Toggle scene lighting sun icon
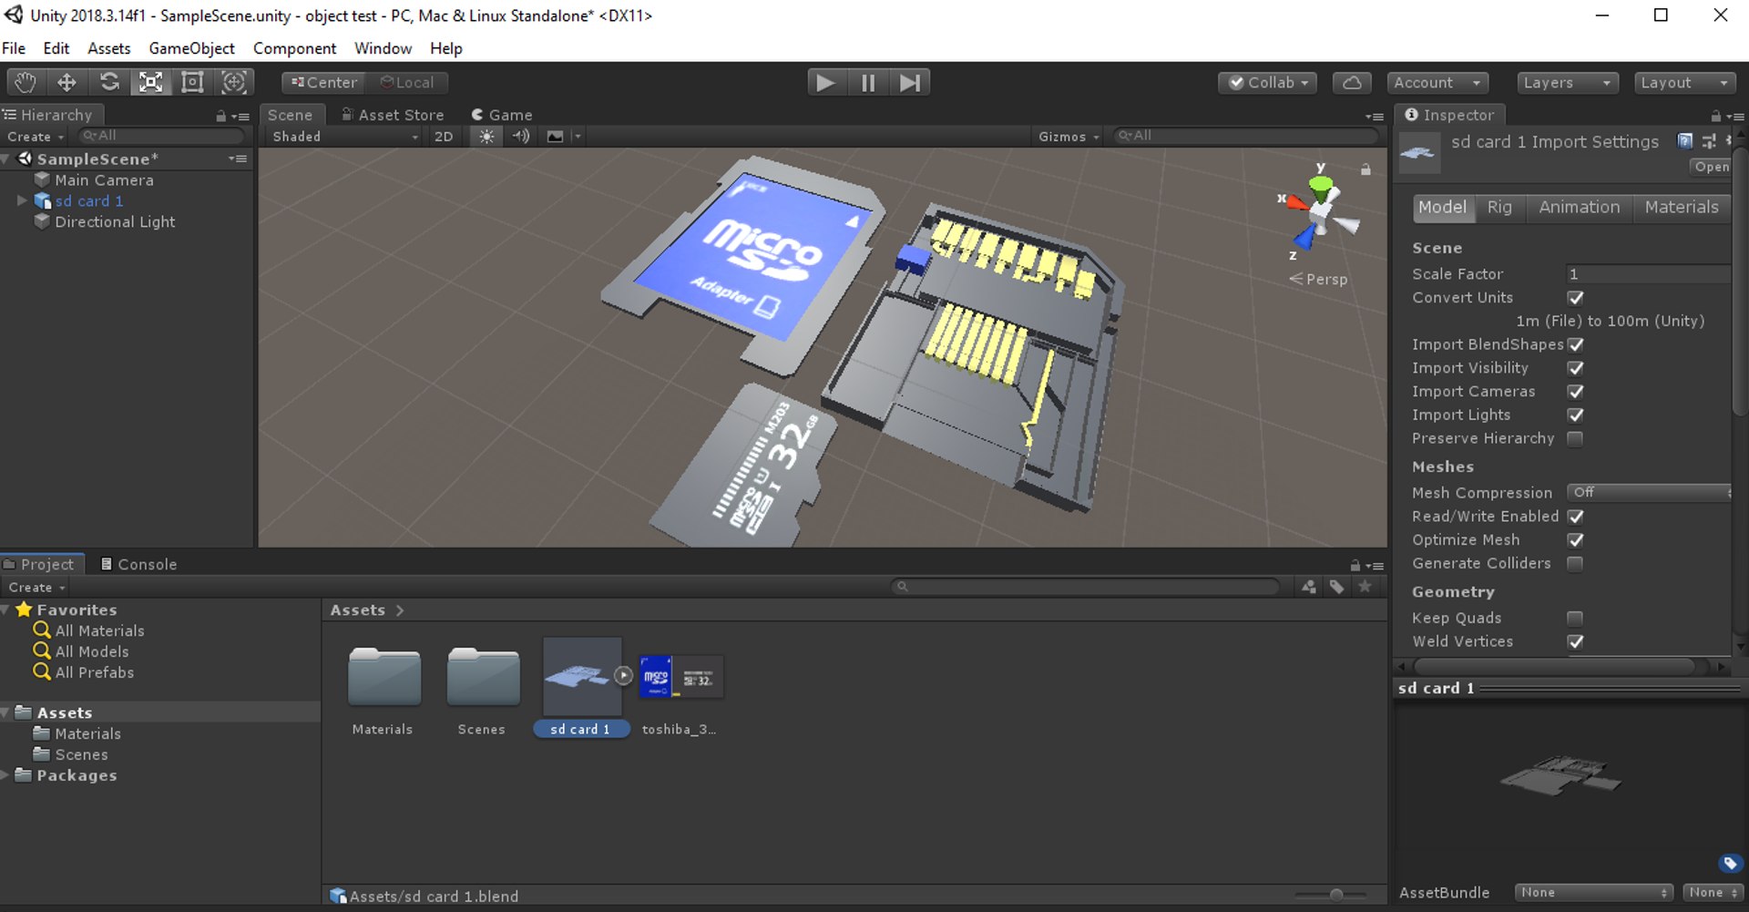This screenshot has height=912, width=1749. 486,136
